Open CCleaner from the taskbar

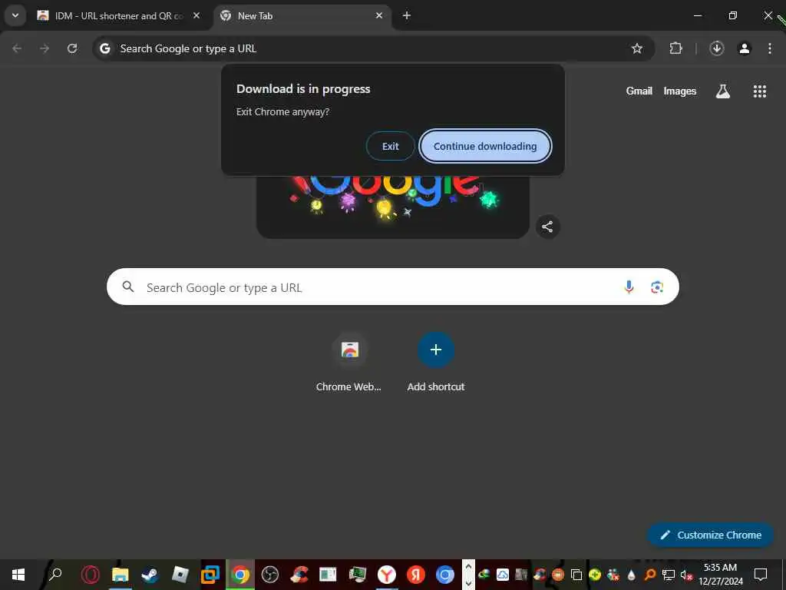[x=299, y=575]
